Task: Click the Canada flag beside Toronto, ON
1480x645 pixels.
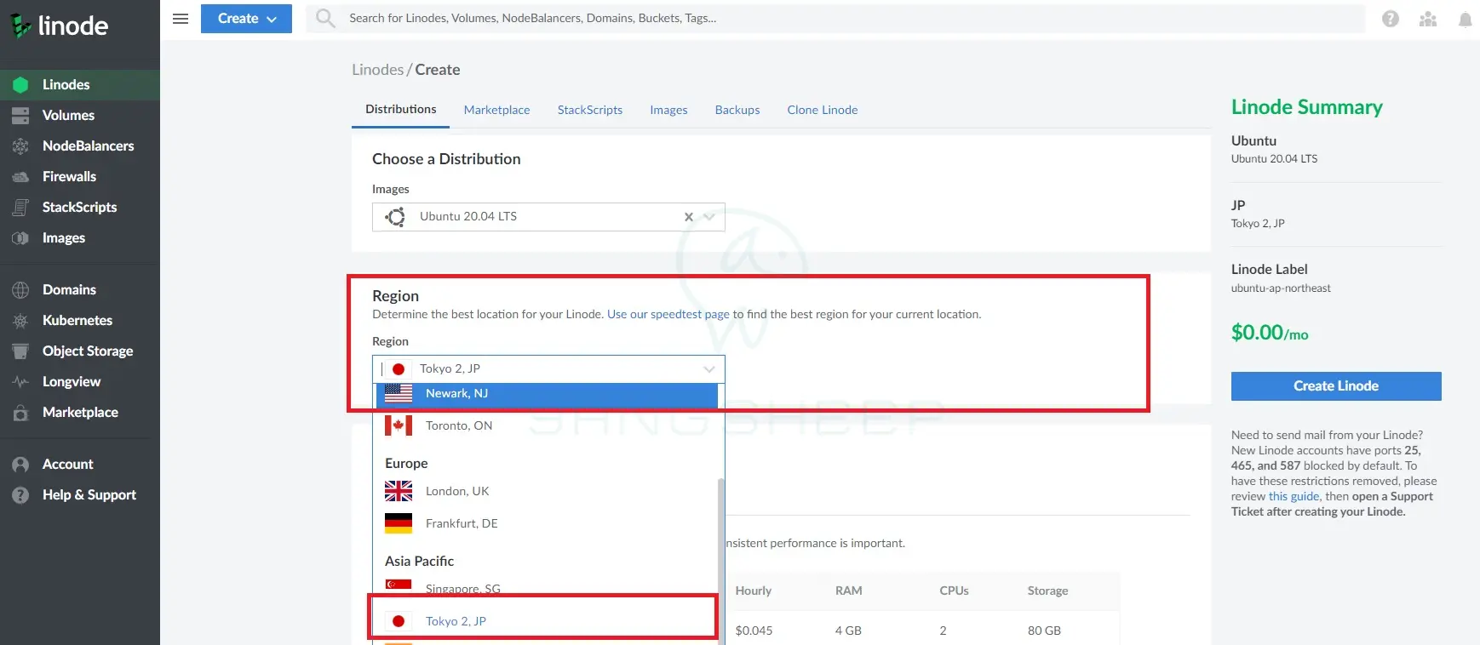Action: coord(399,425)
